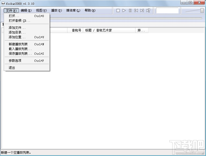Open the 视图(V) menu
Image resolution: width=206 pixels, height=156 pixels.
[x=41, y=10]
